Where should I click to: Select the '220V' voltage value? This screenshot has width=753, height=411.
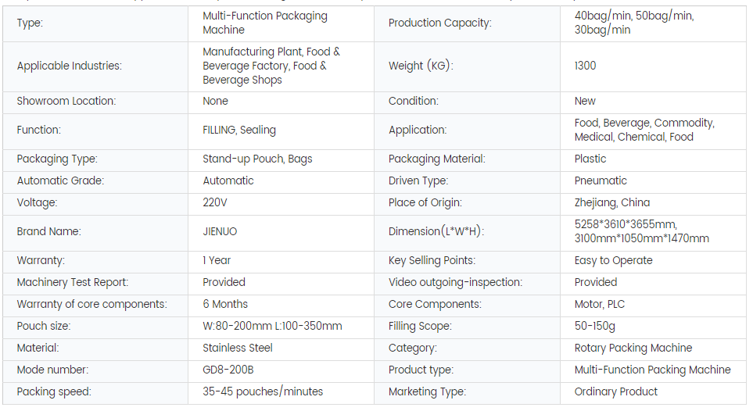point(215,202)
